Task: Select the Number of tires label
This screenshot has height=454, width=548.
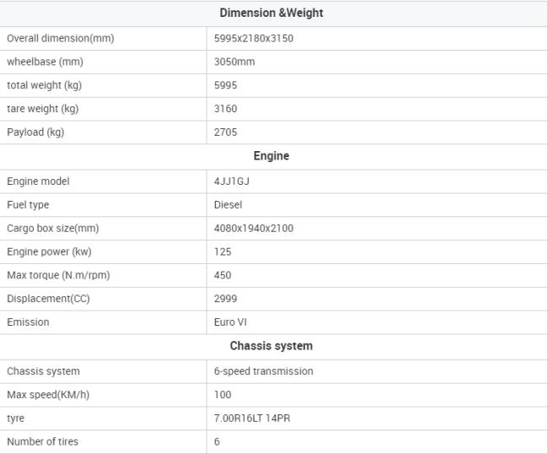Action: tap(43, 441)
